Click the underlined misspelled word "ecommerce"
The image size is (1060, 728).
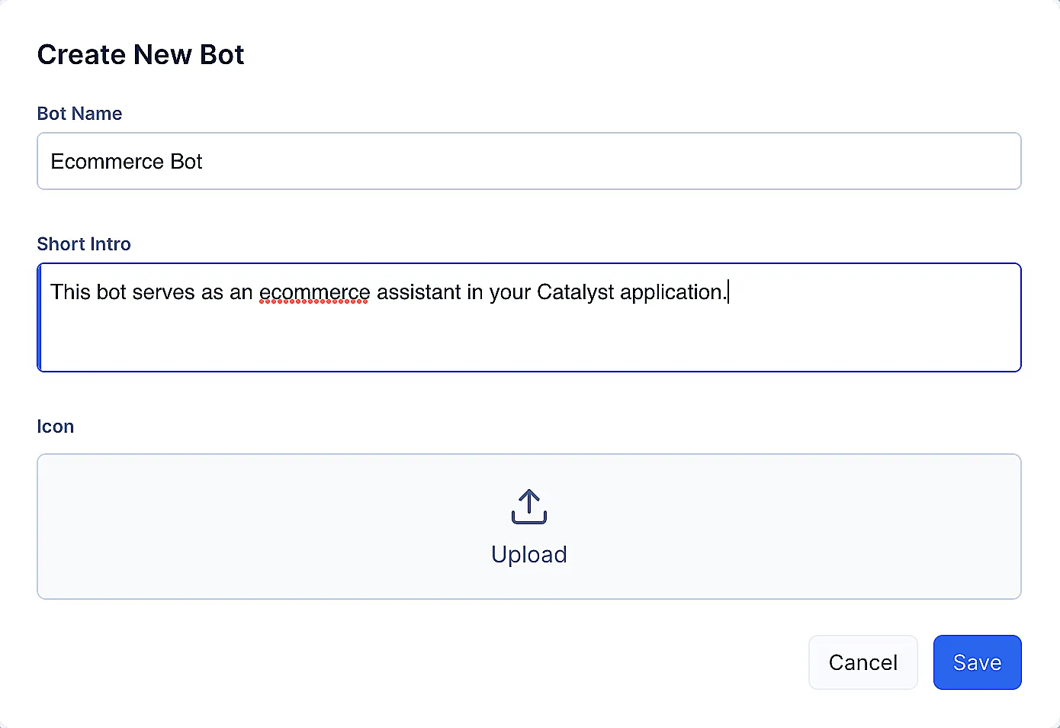tap(314, 292)
